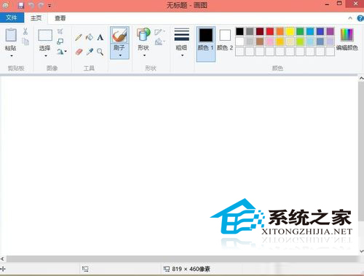Expand the Shapes dropdown arrow

(x=144, y=55)
